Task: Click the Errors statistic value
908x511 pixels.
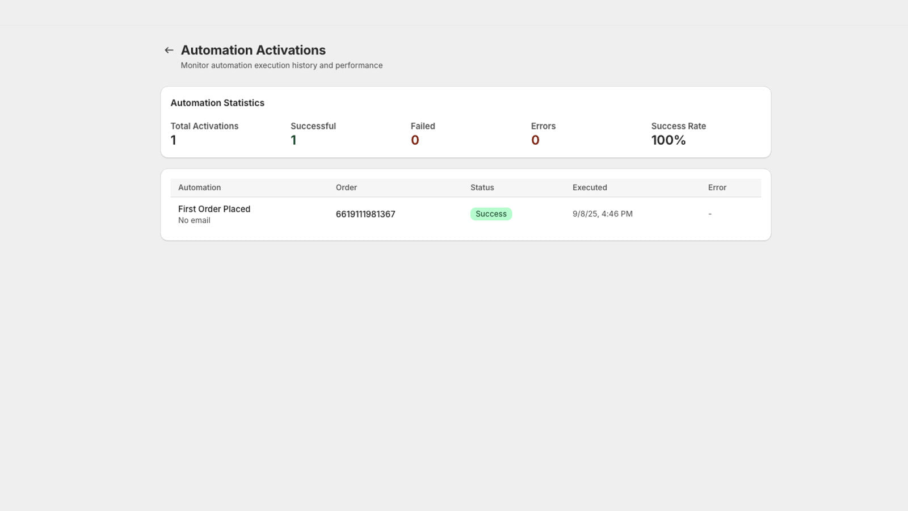Action: 535,140
